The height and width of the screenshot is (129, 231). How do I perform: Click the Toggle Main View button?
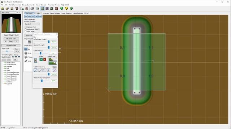pyautogui.click(x=11, y=46)
